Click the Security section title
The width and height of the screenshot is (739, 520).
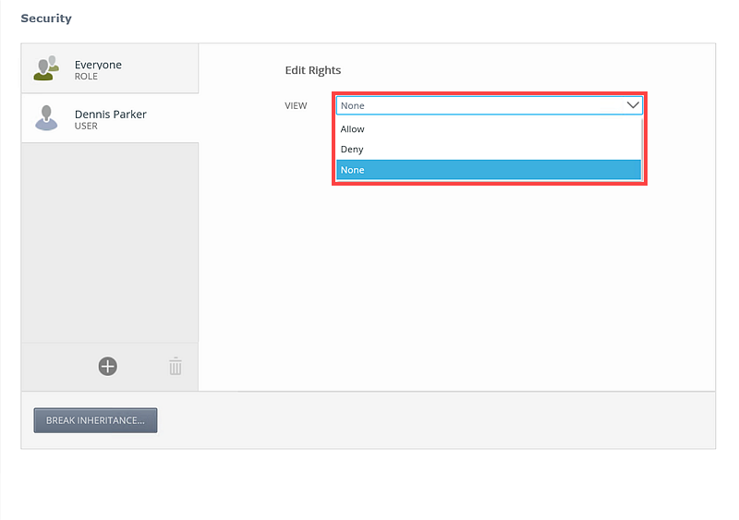pyautogui.click(x=46, y=18)
